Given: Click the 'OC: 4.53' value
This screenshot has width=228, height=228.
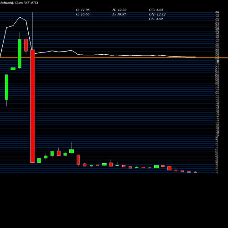Looking at the screenshot, I should 156,10.
